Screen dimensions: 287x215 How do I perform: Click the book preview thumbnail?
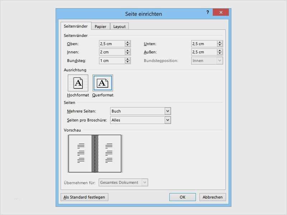[95, 153]
